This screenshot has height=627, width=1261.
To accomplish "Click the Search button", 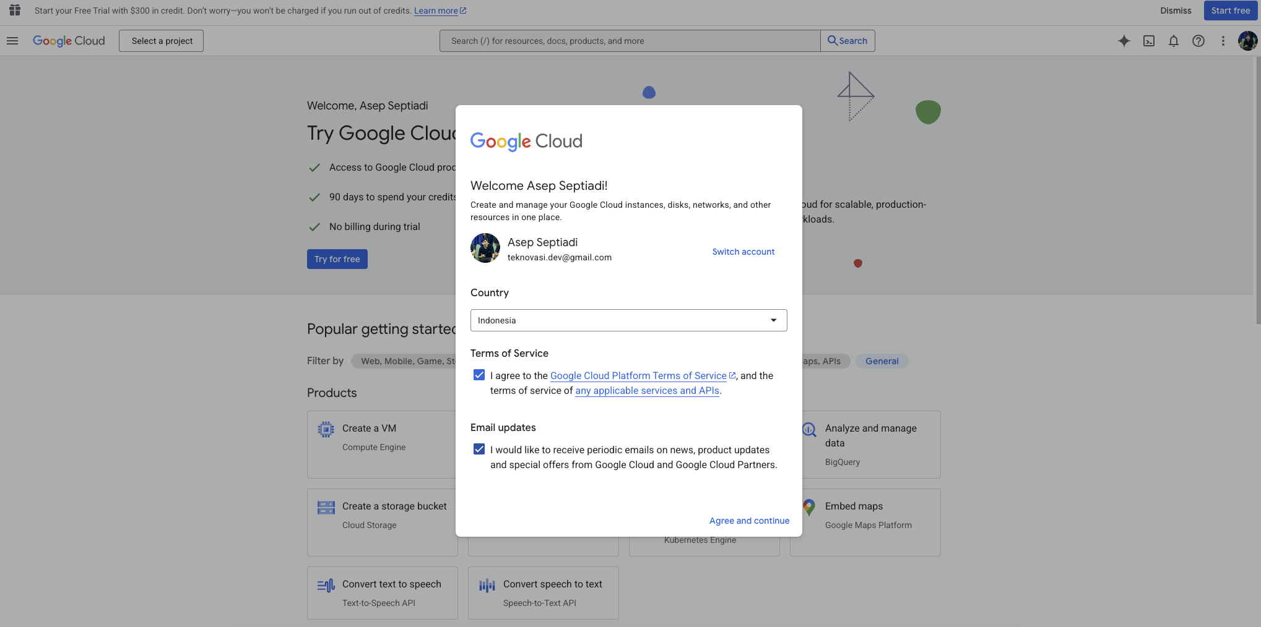I will (x=847, y=41).
